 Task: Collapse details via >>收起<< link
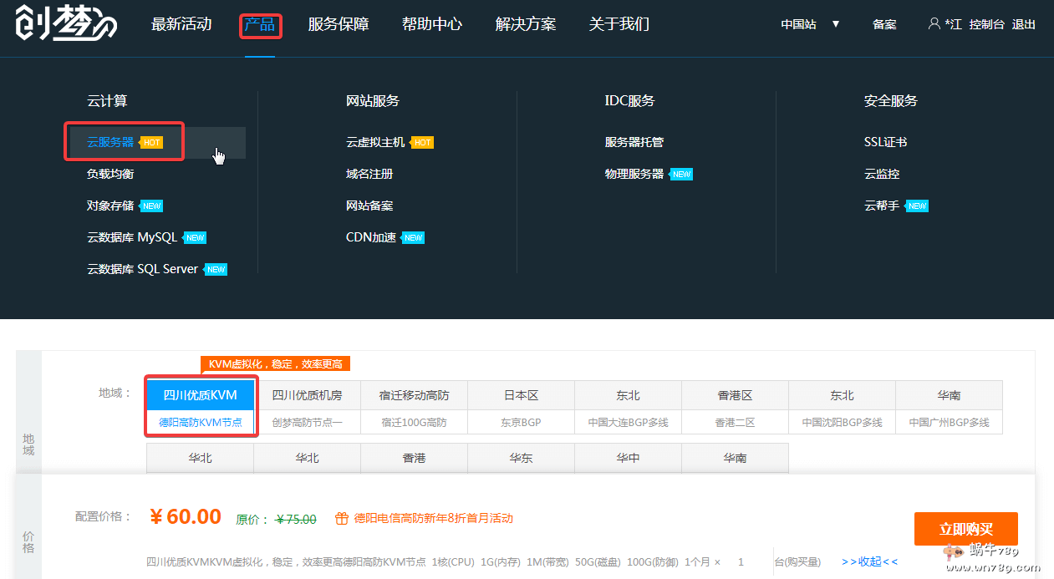[869, 561]
